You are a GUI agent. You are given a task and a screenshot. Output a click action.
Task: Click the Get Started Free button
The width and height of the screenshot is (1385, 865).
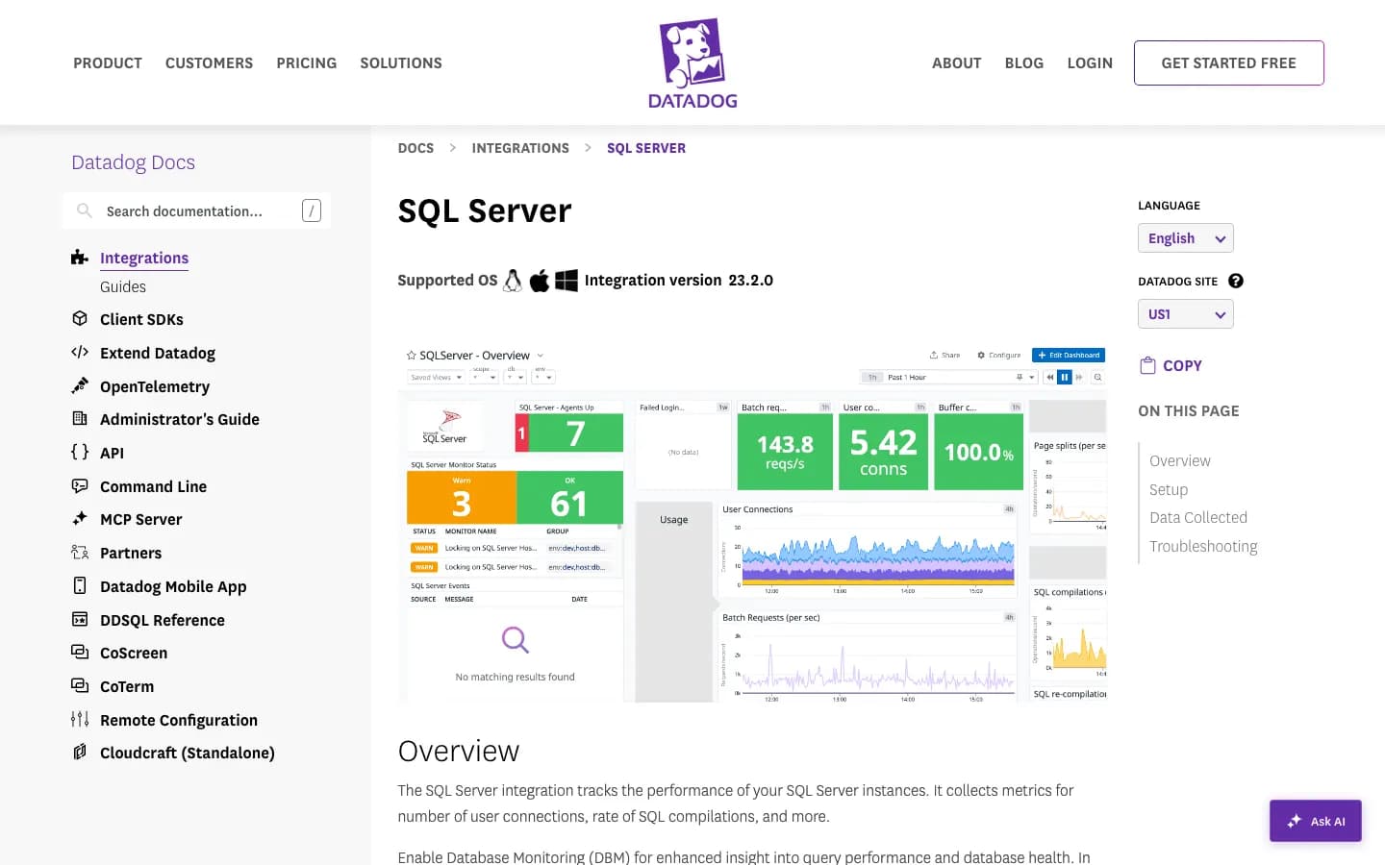pos(1229,62)
